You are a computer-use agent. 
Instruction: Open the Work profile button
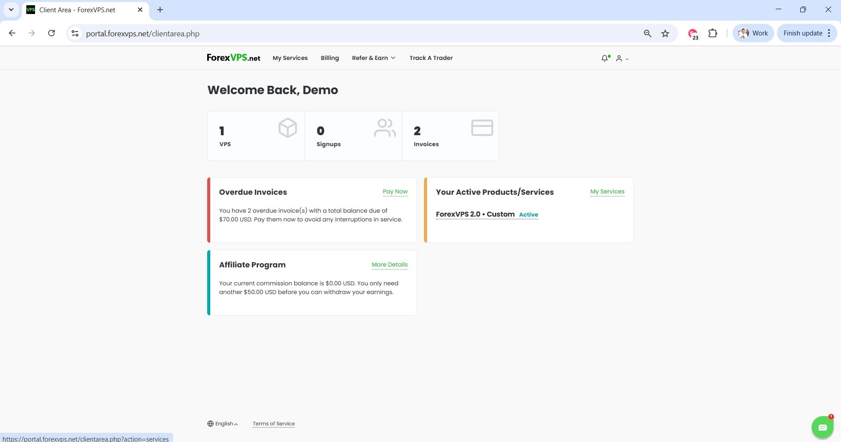pyautogui.click(x=753, y=33)
